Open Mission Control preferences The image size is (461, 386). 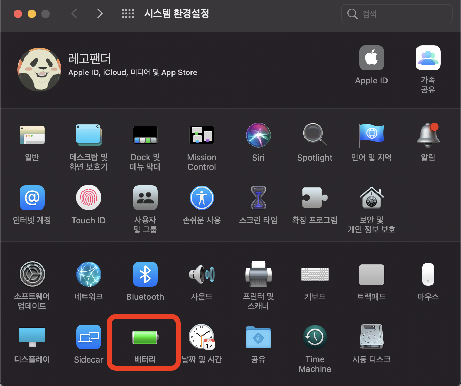click(202, 135)
